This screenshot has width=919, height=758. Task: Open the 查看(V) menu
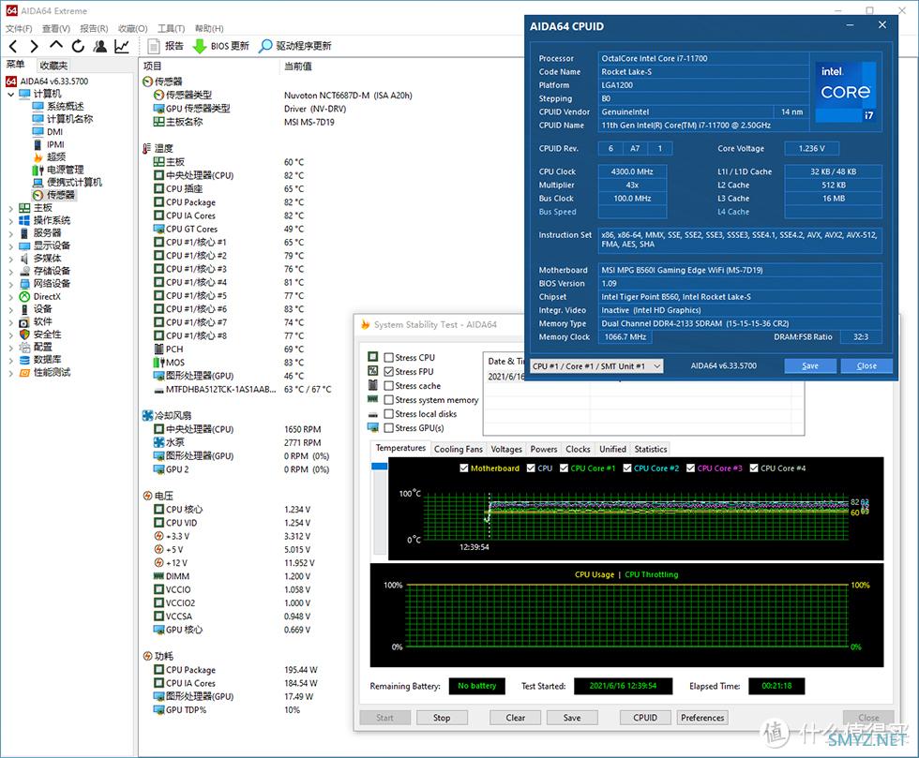click(56, 28)
